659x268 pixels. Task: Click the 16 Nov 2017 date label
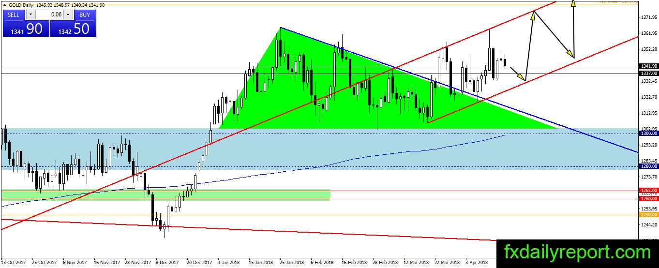coord(106,263)
